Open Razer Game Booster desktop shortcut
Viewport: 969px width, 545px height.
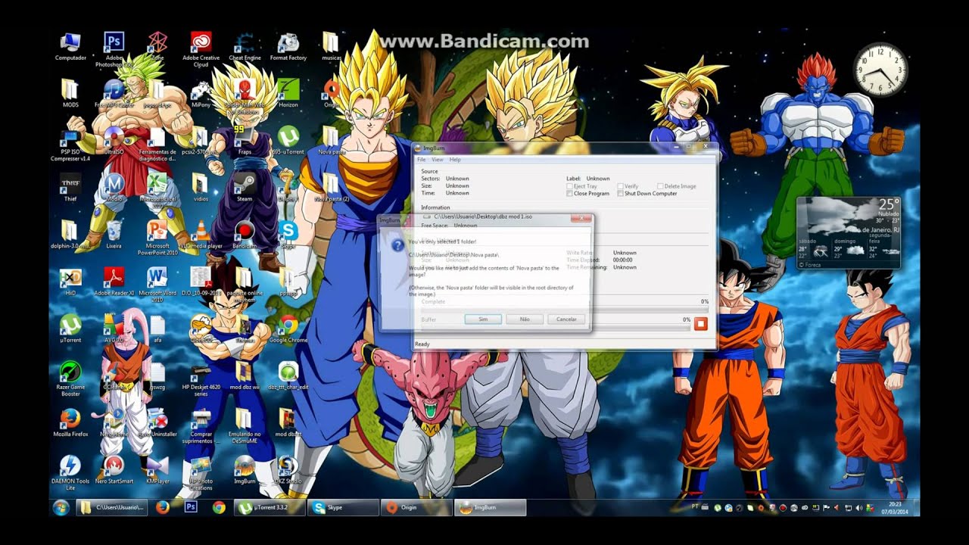click(x=70, y=378)
